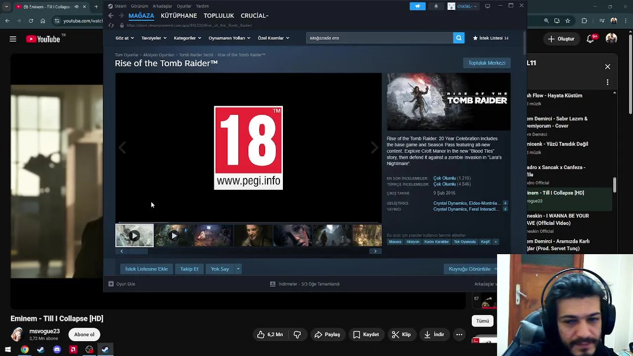Screen dimensions: 633x356
Task: Like the Eminem video
Action: click(270, 335)
